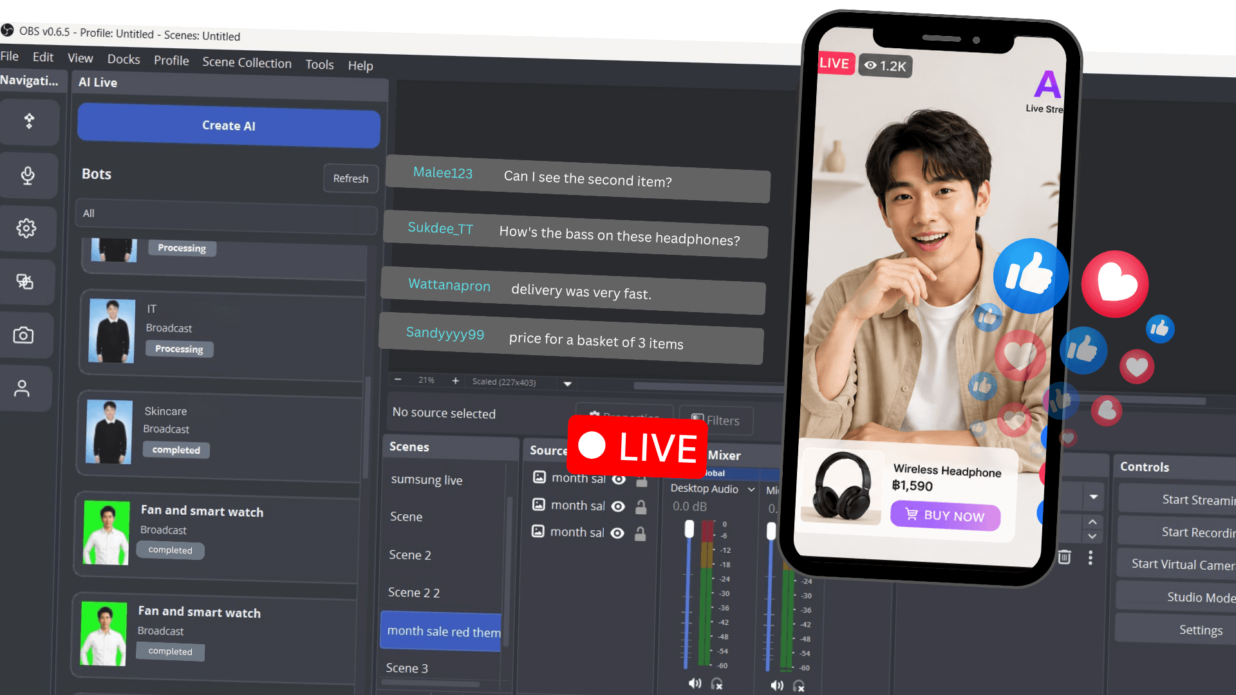Refresh the Bots list

coord(351,178)
